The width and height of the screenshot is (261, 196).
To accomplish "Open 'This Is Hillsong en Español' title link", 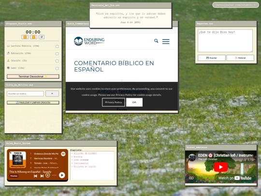I will click(x=30, y=172).
